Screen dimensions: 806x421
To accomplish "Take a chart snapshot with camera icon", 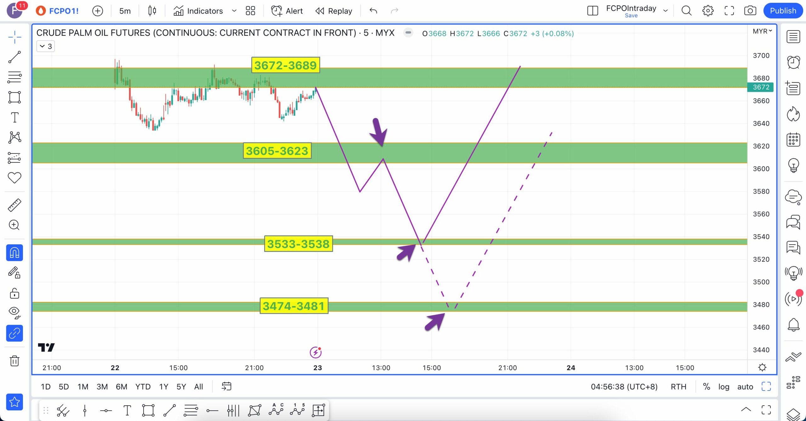I will coord(750,11).
